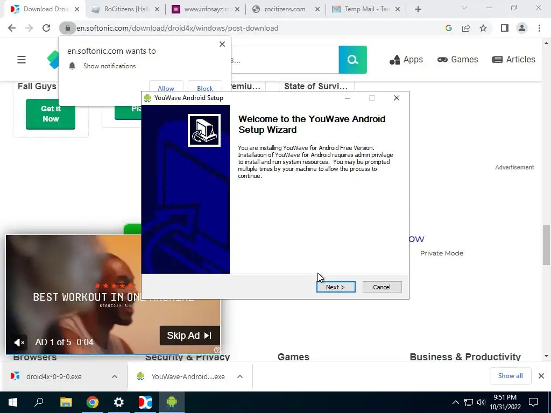The height and width of the screenshot is (413, 551).
Task: Close the downloads bar
Action: click(541, 376)
